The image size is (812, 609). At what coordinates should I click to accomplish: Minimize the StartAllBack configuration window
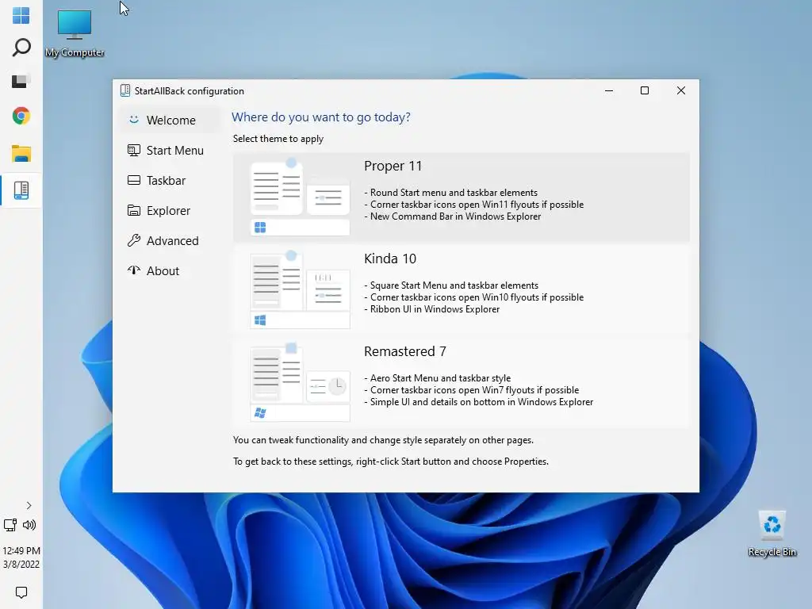tap(609, 90)
